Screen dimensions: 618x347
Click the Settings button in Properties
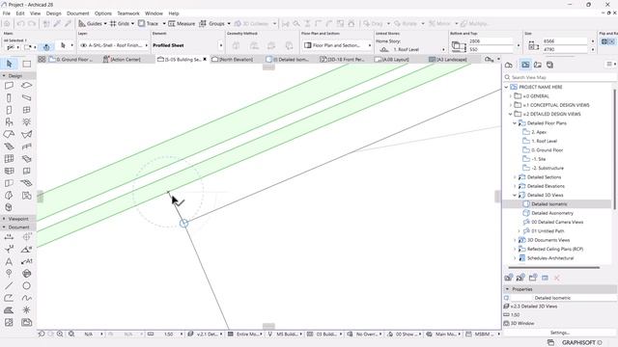pos(560,333)
